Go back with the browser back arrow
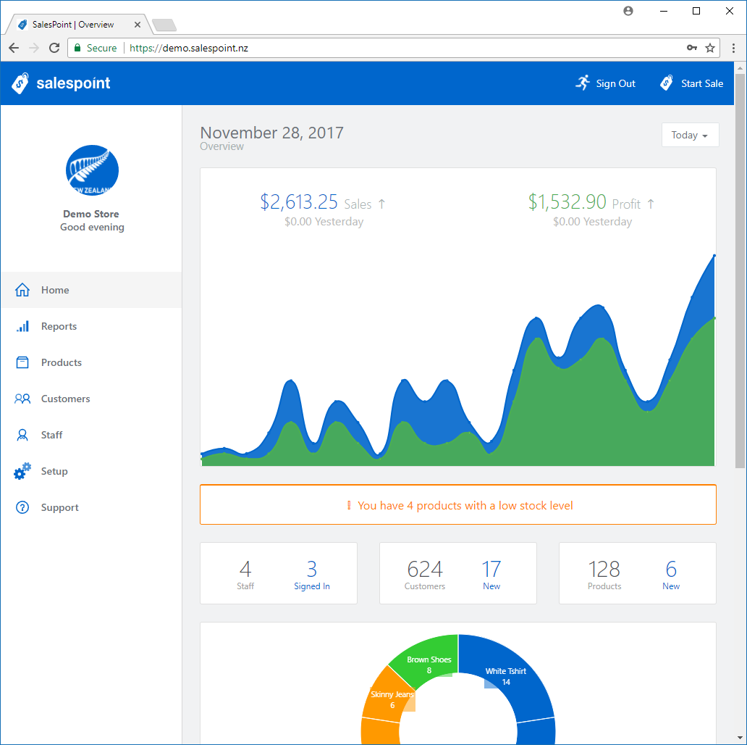The height and width of the screenshot is (745, 747). pos(14,48)
